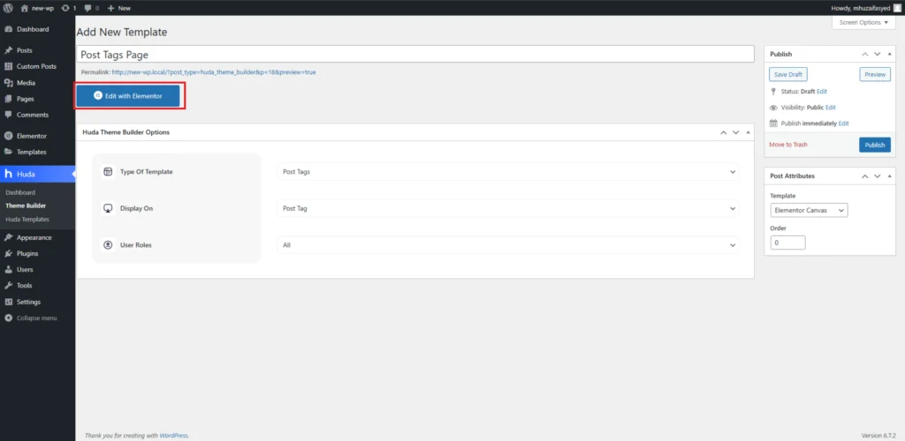The height and width of the screenshot is (441, 905).
Task: Open the updates indicator showing 1
Action: [69, 8]
